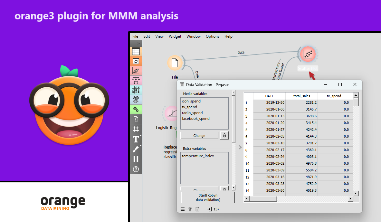Click the variables panel scrollbar up arrow
This screenshot has height=222, width=381.
pyautogui.click(x=233, y=93)
